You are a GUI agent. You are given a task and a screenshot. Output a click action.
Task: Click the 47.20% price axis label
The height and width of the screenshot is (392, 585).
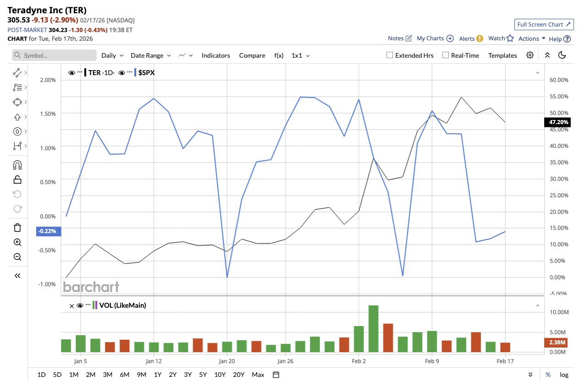coord(557,122)
